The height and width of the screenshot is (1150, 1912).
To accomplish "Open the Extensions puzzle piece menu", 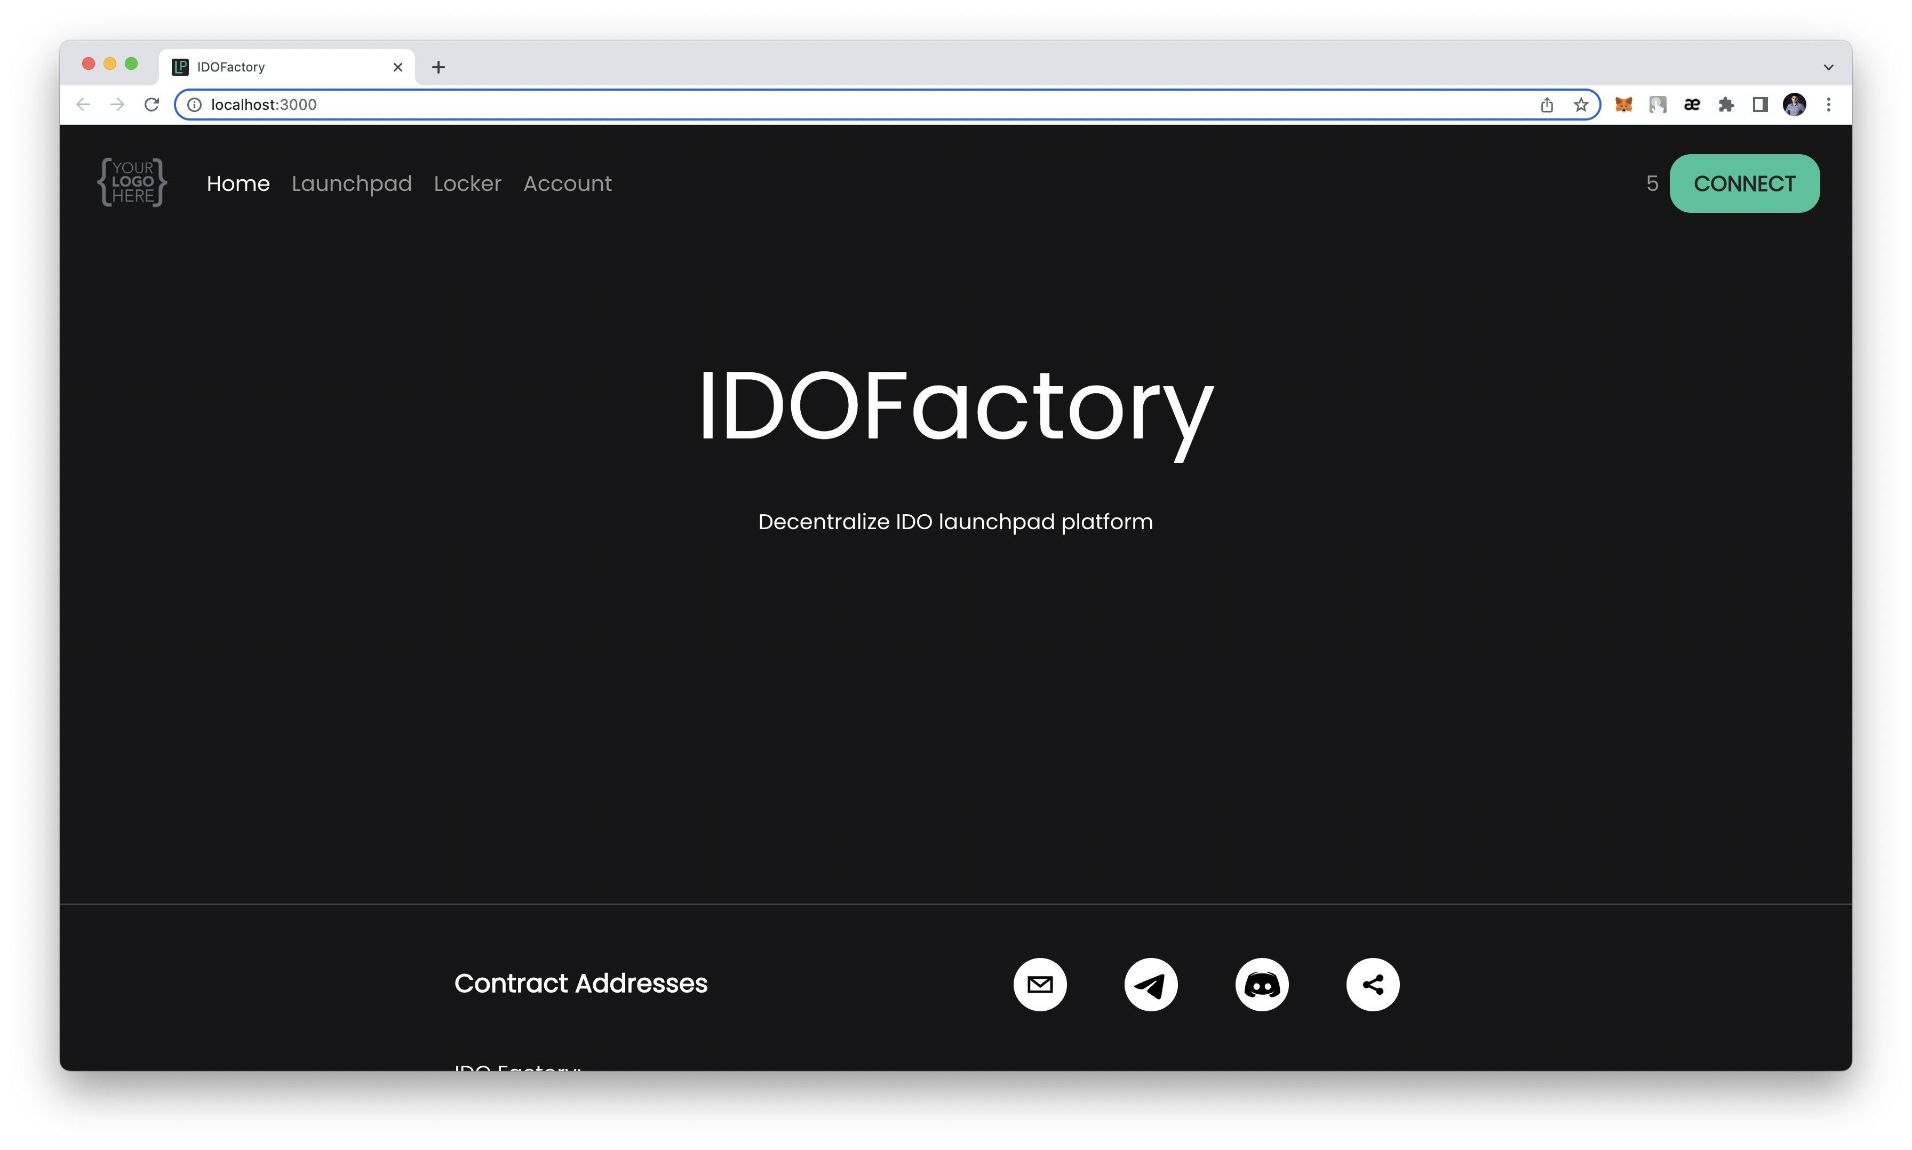I will [x=1725, y=105].
